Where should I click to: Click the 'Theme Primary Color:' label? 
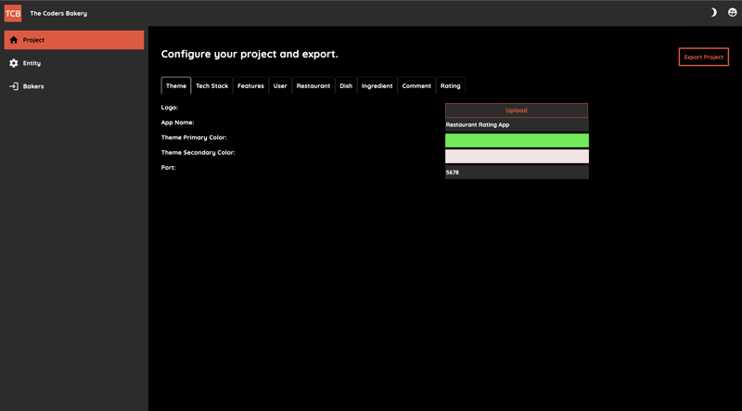[x=194, y=138]
